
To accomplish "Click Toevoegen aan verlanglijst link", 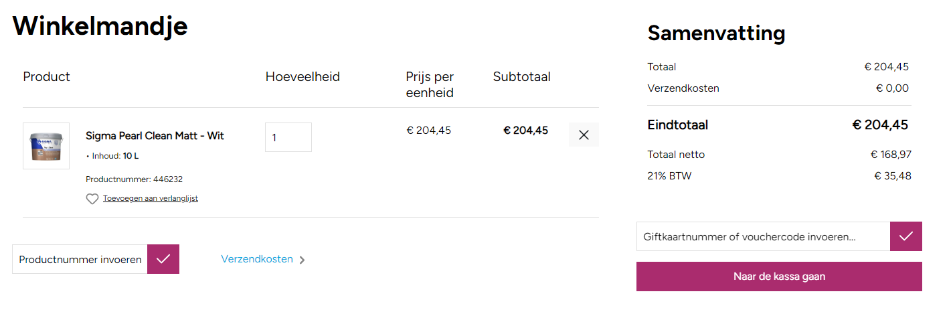I will [151, 198].
